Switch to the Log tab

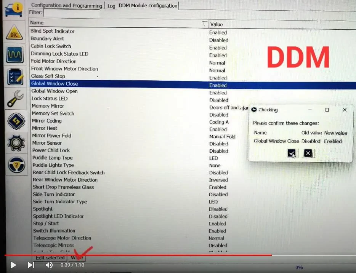(111, 6)
